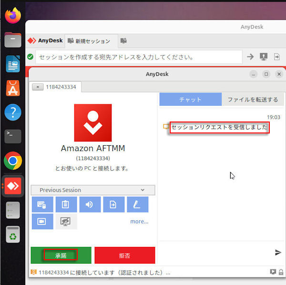This screenshot has height=285, width=286.
Task: Click the file transfer icon in main toolbar
Action: pyautogui.click(x=276, y=57)
